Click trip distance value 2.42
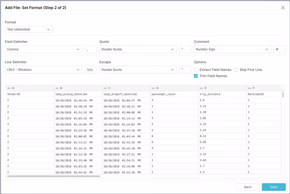This screenshot has height=194, width=290. coord(203,130)
